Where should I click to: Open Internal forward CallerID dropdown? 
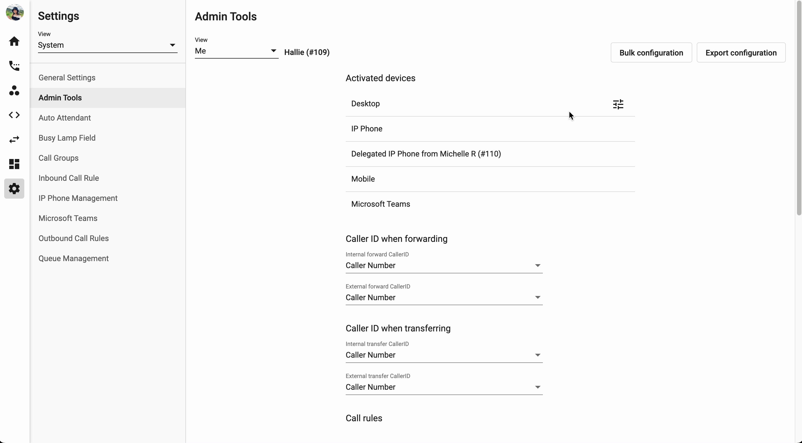click(444, 265)
